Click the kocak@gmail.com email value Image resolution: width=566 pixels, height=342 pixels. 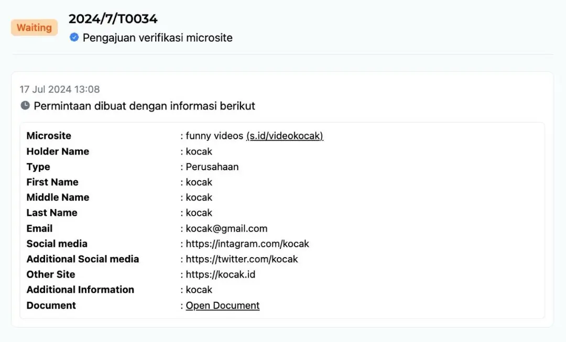(226, 228)
